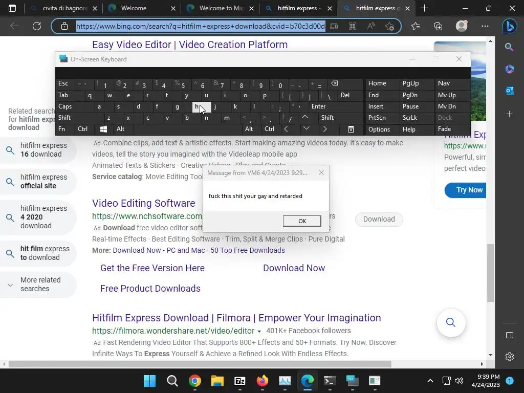
Task: Open a new browser tab
Action: (424, 8)
